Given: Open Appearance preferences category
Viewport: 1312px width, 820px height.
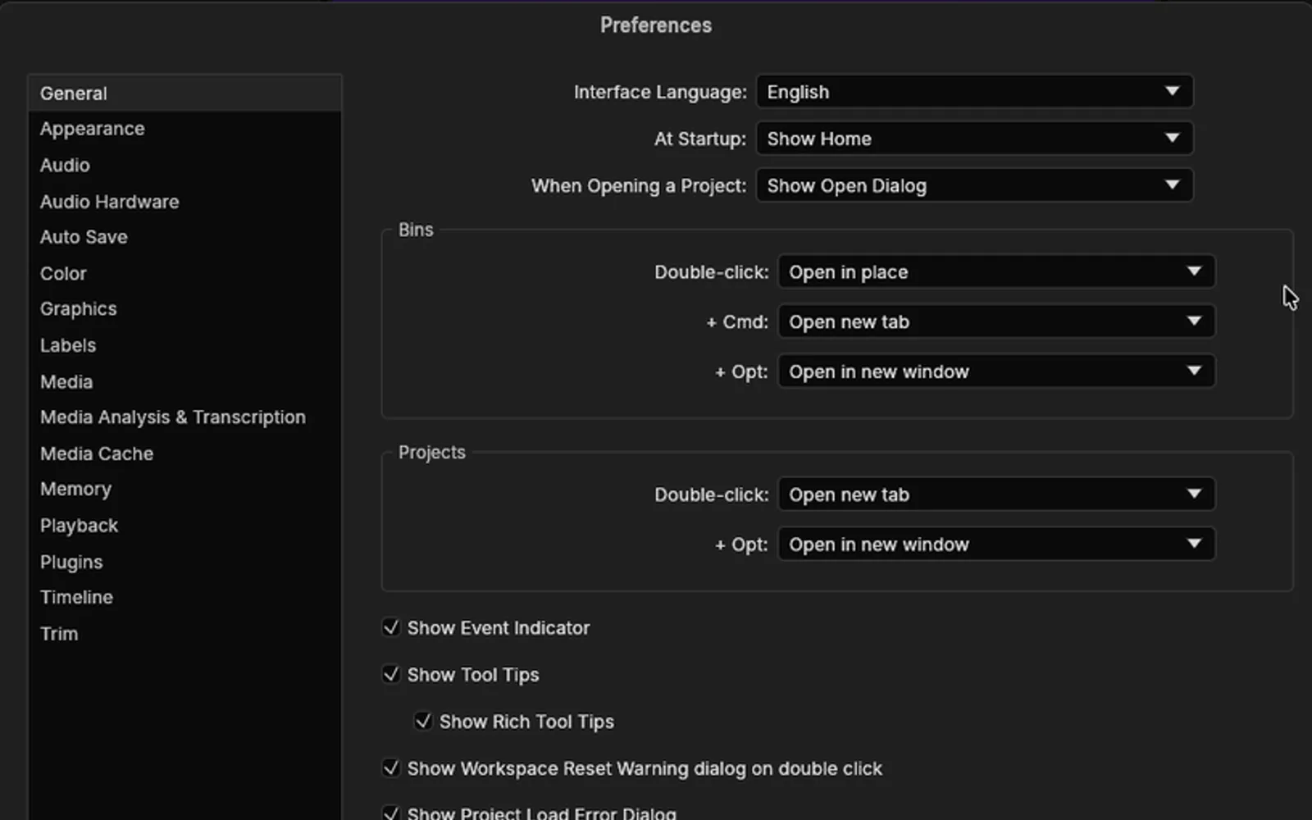Looking at the screenshot, I should (x=184, y=129).
